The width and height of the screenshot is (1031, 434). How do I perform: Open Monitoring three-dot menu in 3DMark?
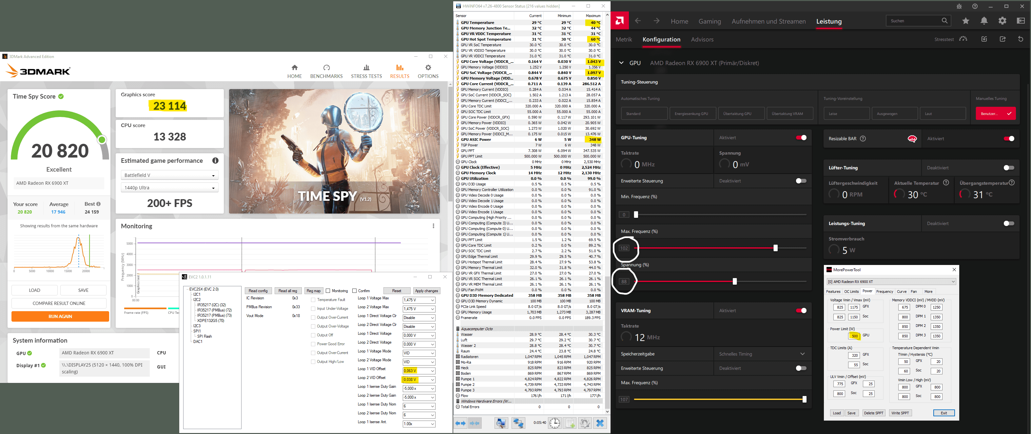(433, 226)
